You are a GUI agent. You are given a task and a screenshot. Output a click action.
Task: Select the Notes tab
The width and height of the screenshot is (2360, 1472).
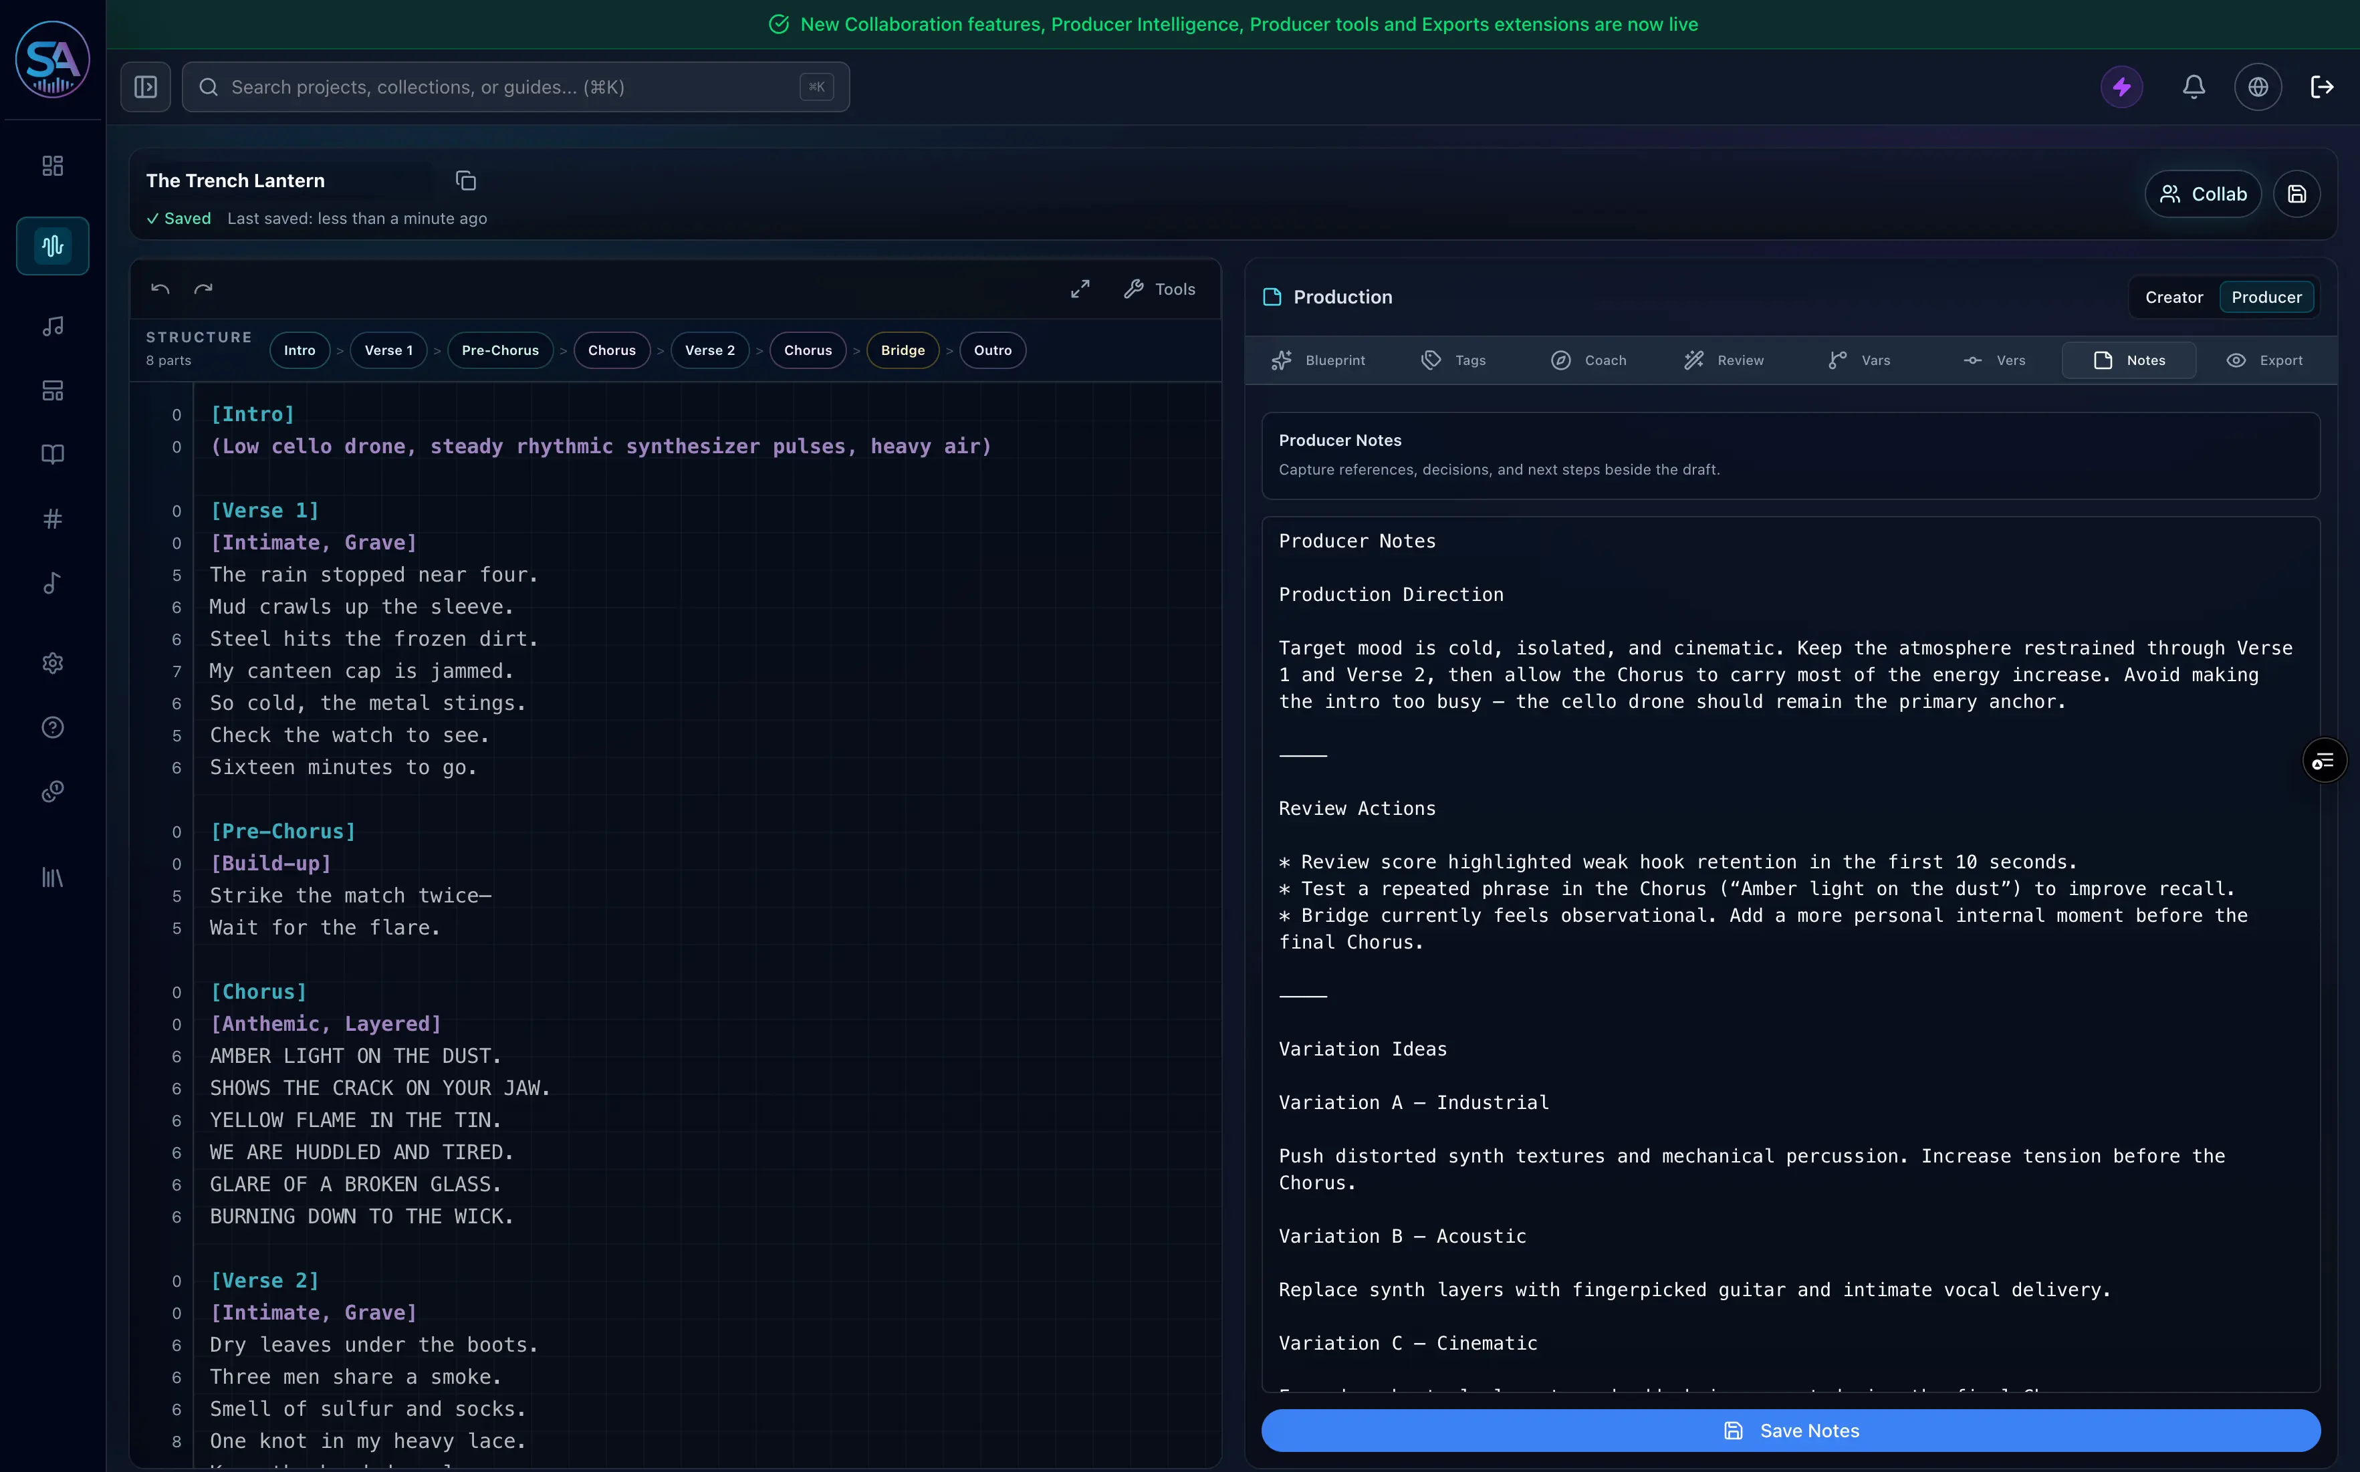[x=2129, y=361]
